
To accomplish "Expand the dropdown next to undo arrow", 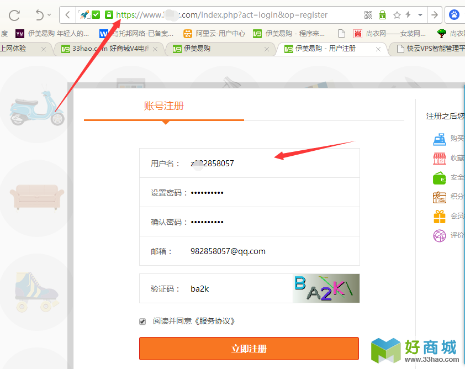I will [x=49, y=14].
